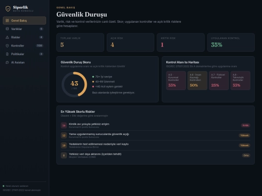Click the Varlıklar count badge
The image size is (262, 196).
(x=41, y=29)
